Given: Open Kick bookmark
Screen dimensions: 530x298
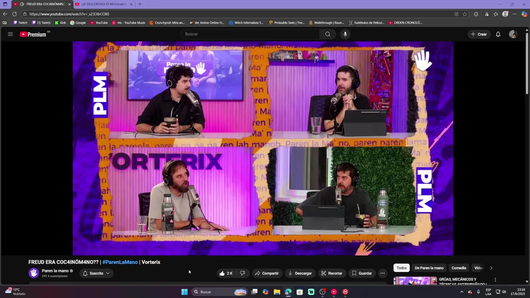Looking at the screenshot, I should pyautogui.click(x=60, y=23).
